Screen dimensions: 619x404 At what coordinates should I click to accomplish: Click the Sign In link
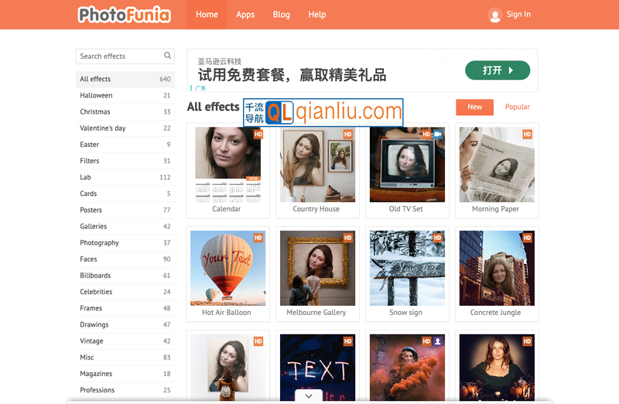(x=518, y=15)
